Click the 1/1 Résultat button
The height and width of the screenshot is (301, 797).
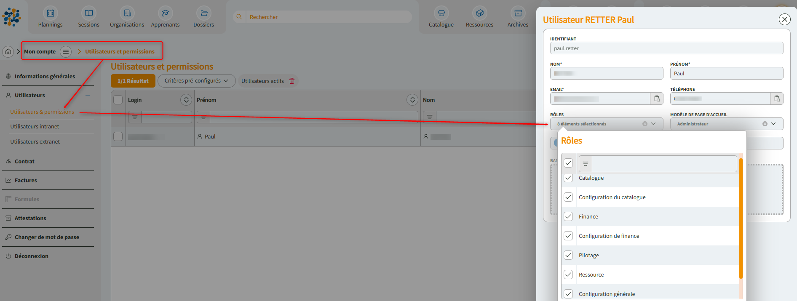tap(133, 81)
